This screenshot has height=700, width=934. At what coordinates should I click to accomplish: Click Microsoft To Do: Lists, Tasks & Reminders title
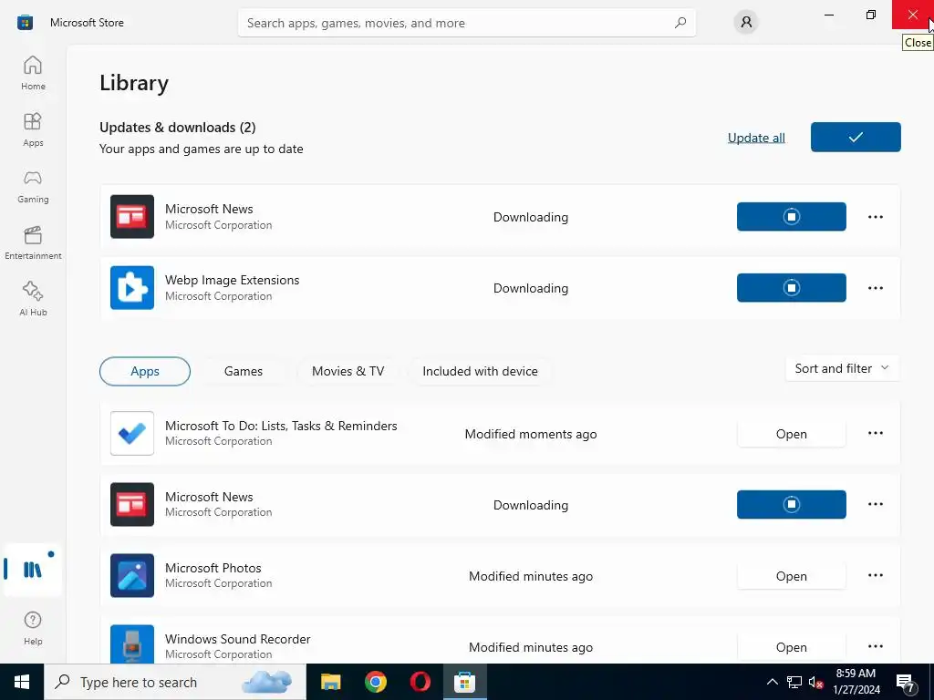pos(281,426)
